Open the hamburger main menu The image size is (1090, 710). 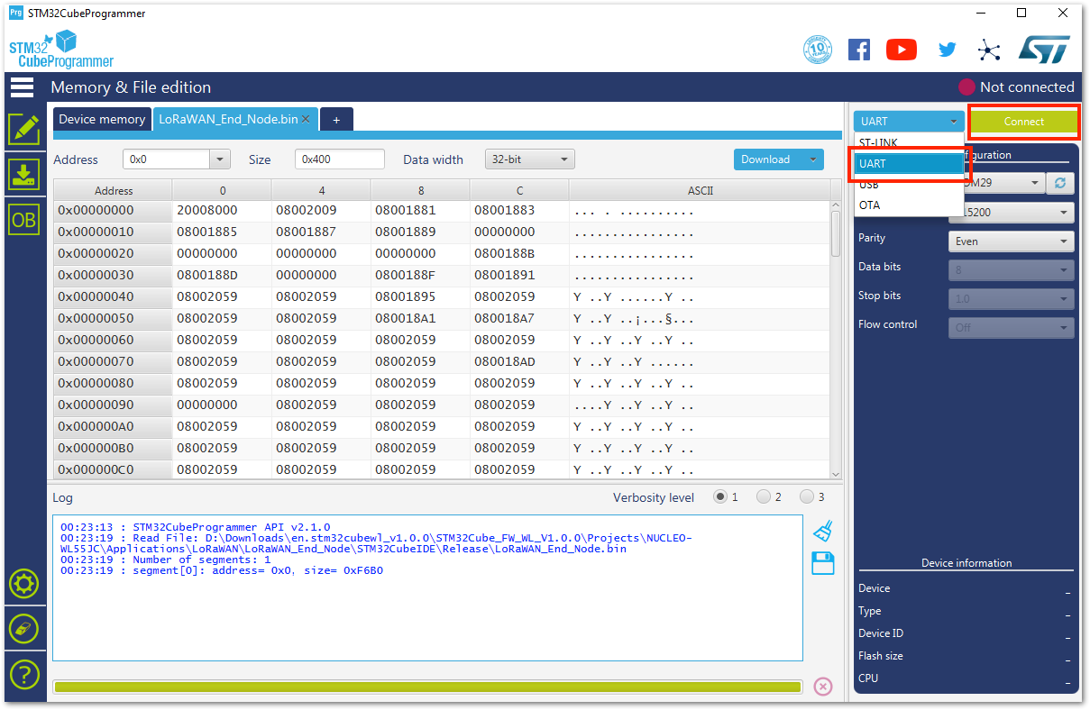tap(22, 87)
